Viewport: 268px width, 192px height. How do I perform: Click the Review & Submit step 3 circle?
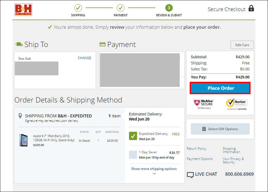169,8
